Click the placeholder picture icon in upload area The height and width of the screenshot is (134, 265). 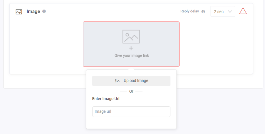(x=131, y=37)
